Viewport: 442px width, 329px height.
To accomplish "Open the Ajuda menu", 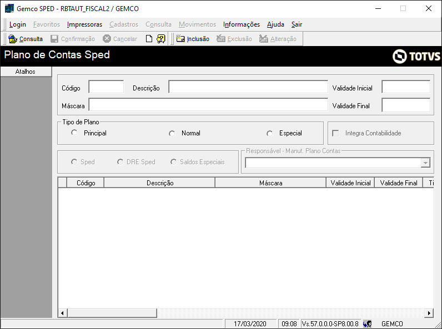I will 275,24.
